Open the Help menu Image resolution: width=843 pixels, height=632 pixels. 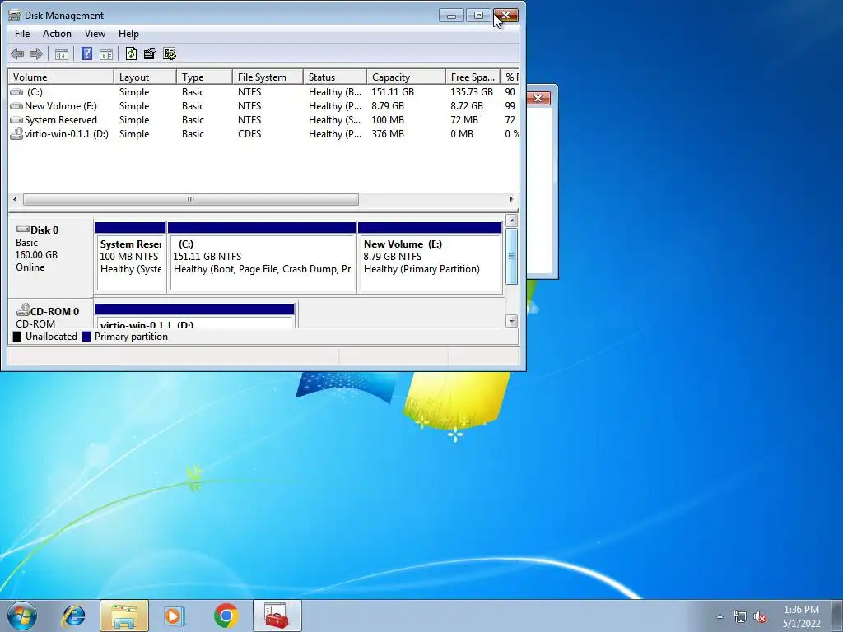point(128,33)
